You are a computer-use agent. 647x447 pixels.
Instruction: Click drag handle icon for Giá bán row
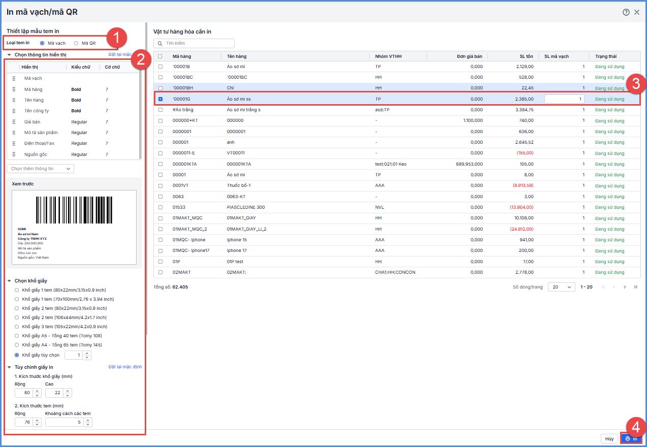14,122
